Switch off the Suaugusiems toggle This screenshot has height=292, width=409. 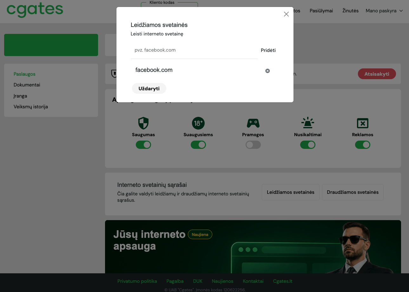click(x=198, y=145)
